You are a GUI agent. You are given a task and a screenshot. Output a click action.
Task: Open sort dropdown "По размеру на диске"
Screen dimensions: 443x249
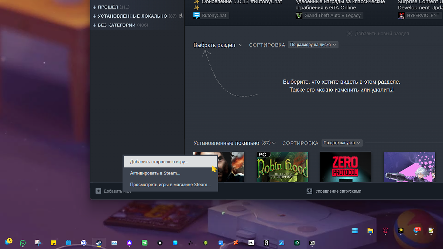pos(313,45)
